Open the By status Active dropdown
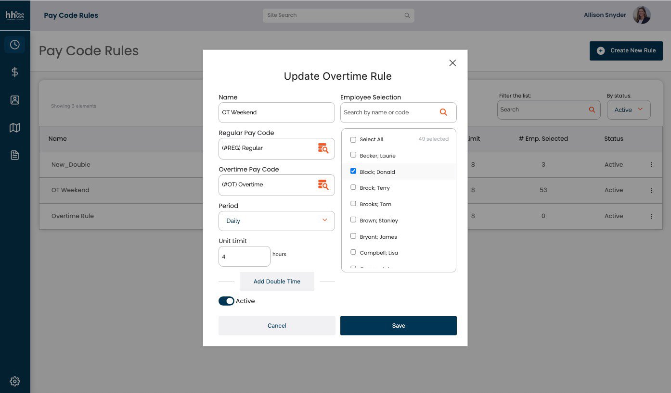The image size is (671, 393). [x=628, y=110]
